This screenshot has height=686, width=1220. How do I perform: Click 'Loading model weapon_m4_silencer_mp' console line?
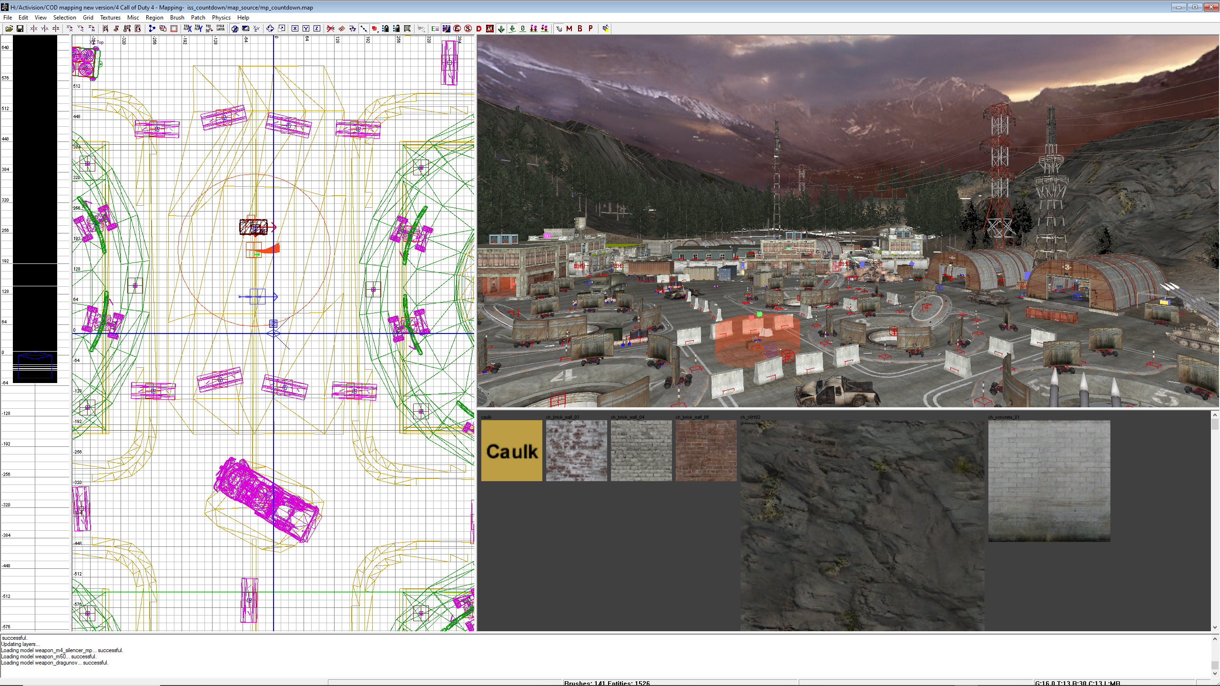tap(62, 650)
